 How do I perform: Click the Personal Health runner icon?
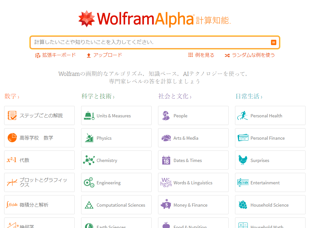click(243, 115)
